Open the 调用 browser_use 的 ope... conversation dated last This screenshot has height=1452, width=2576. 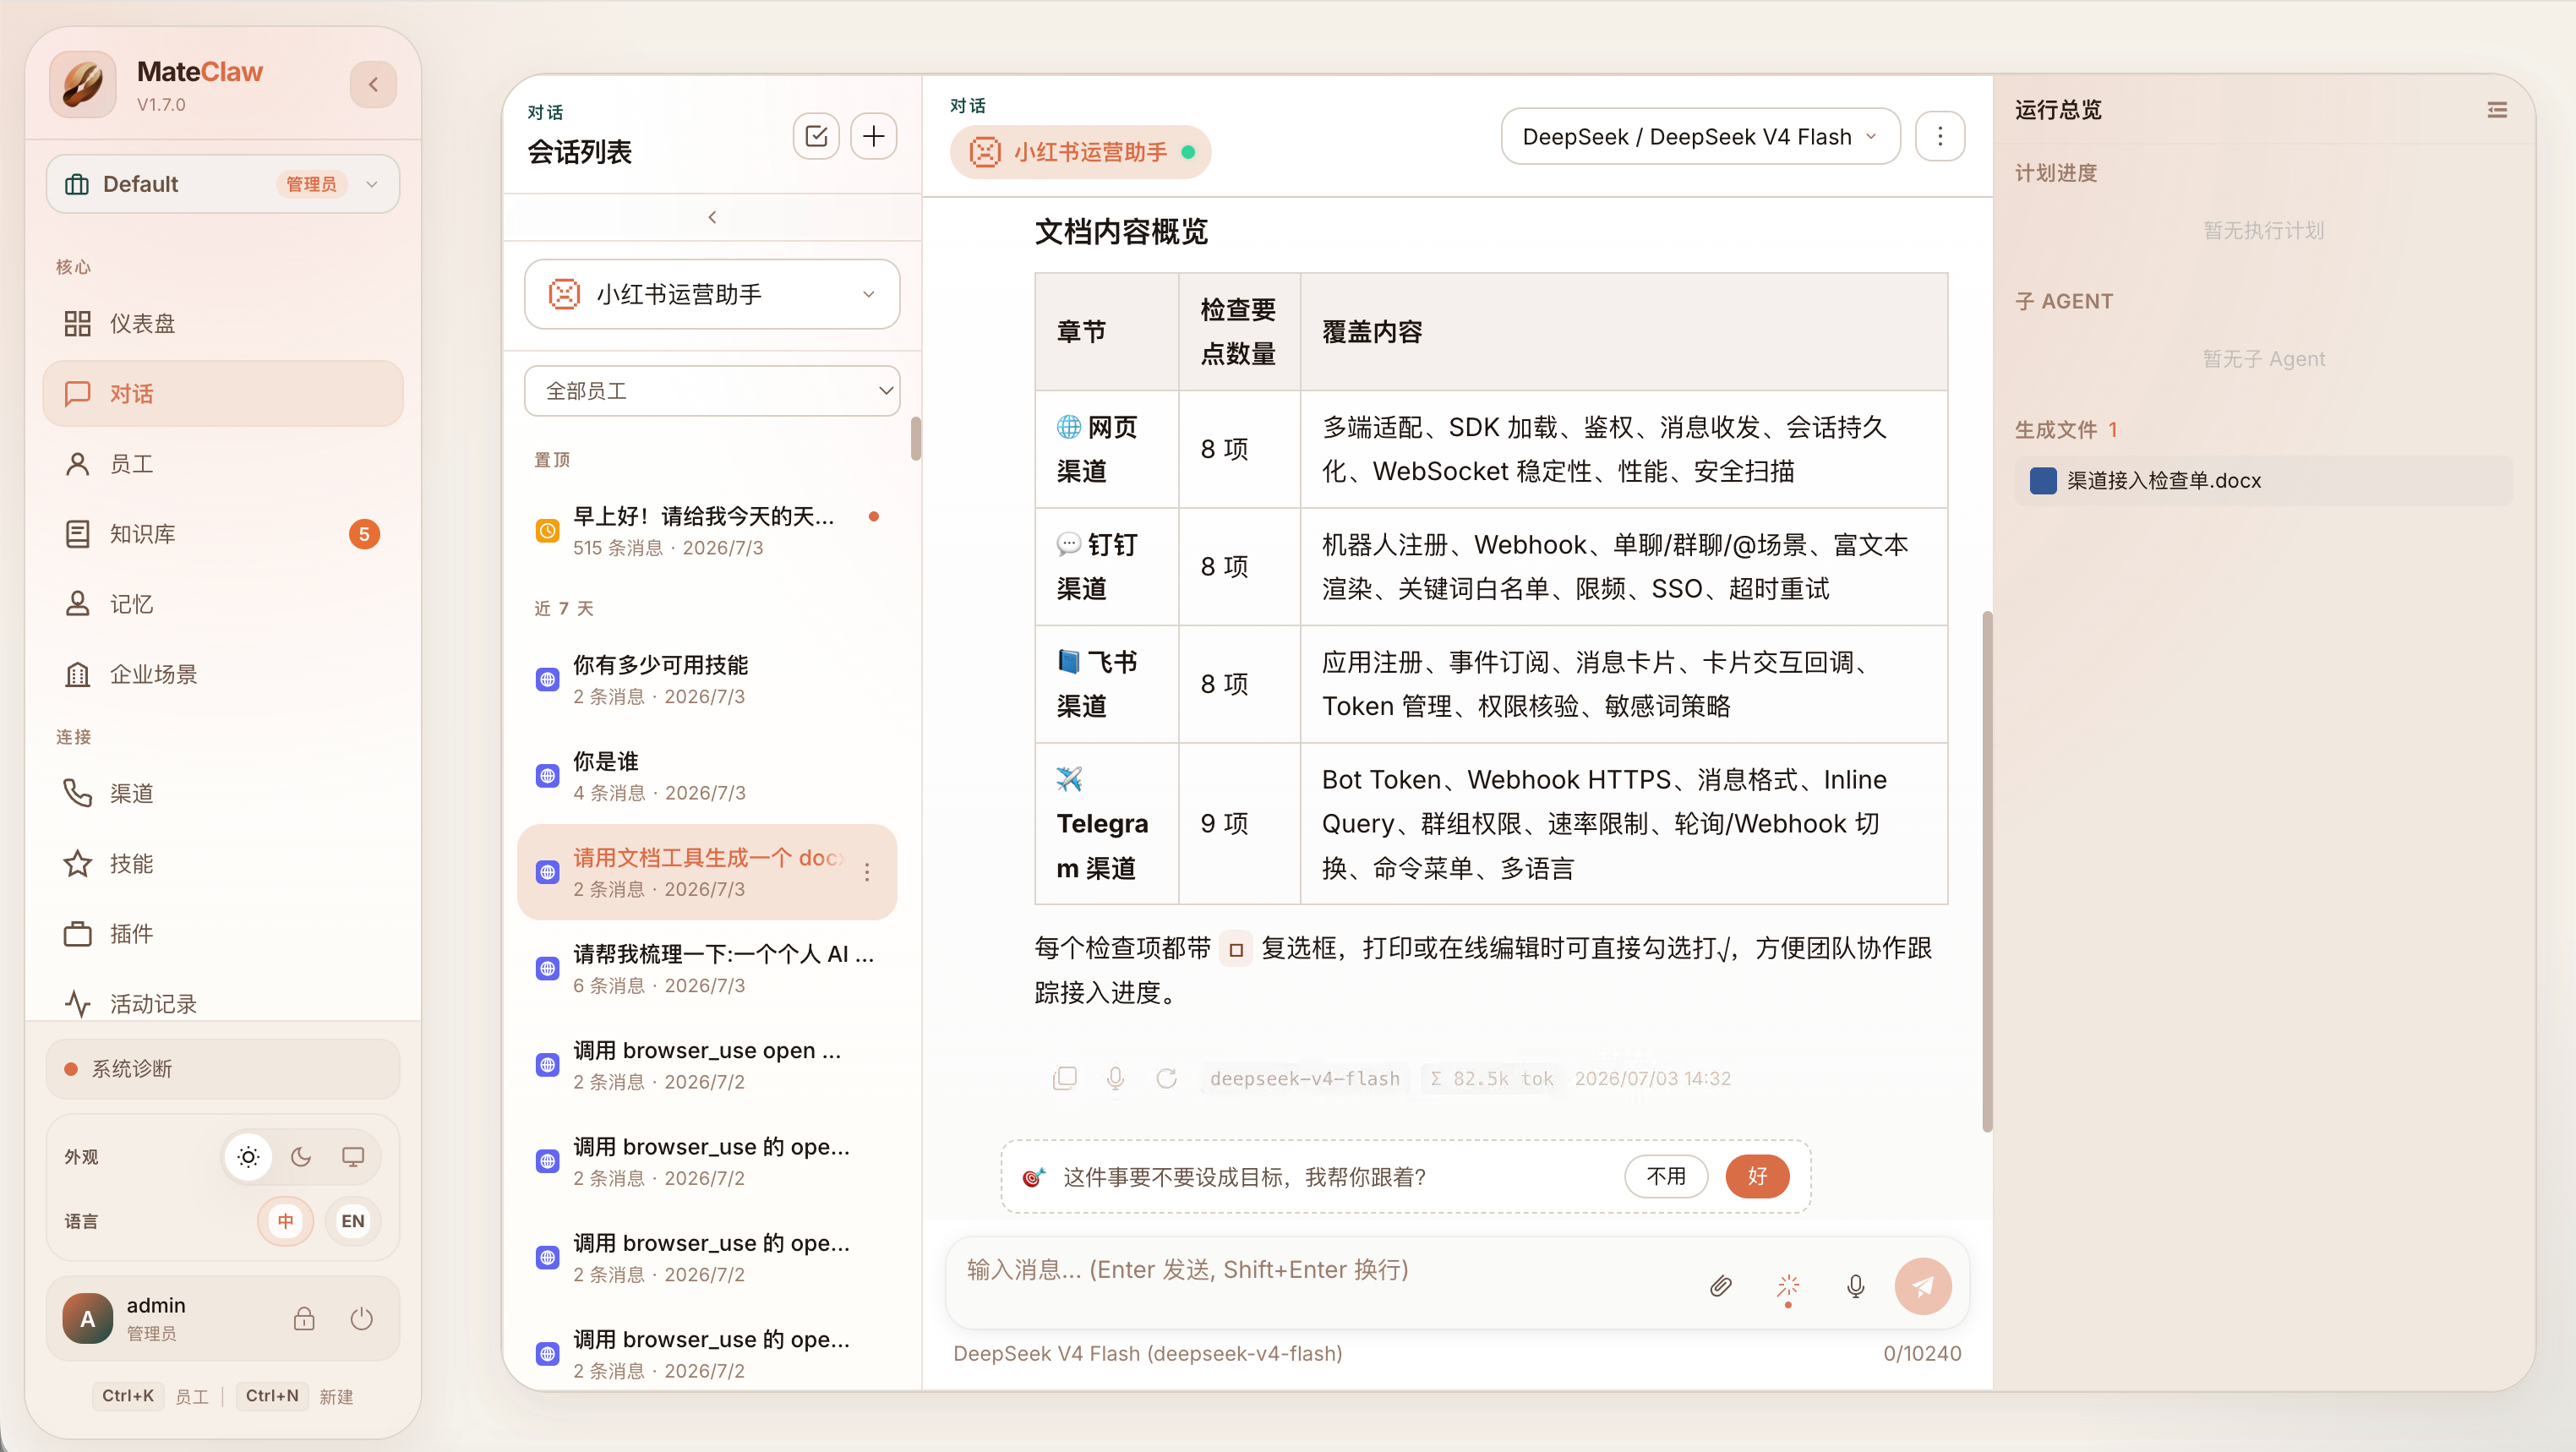707,1353
